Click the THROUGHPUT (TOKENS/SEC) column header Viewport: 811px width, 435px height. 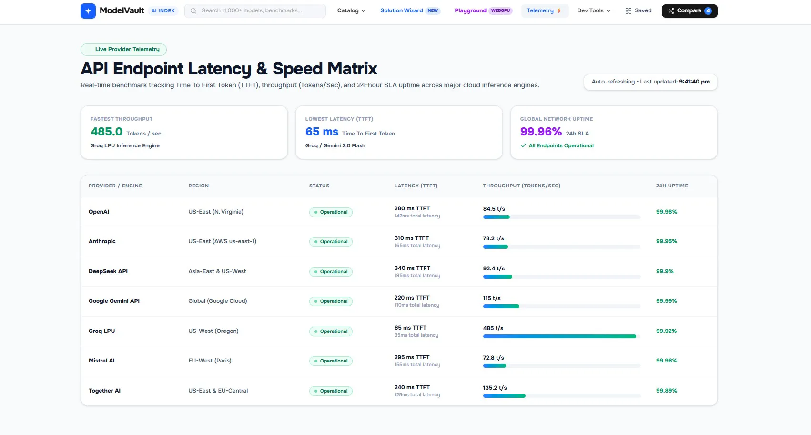[522, 186]
